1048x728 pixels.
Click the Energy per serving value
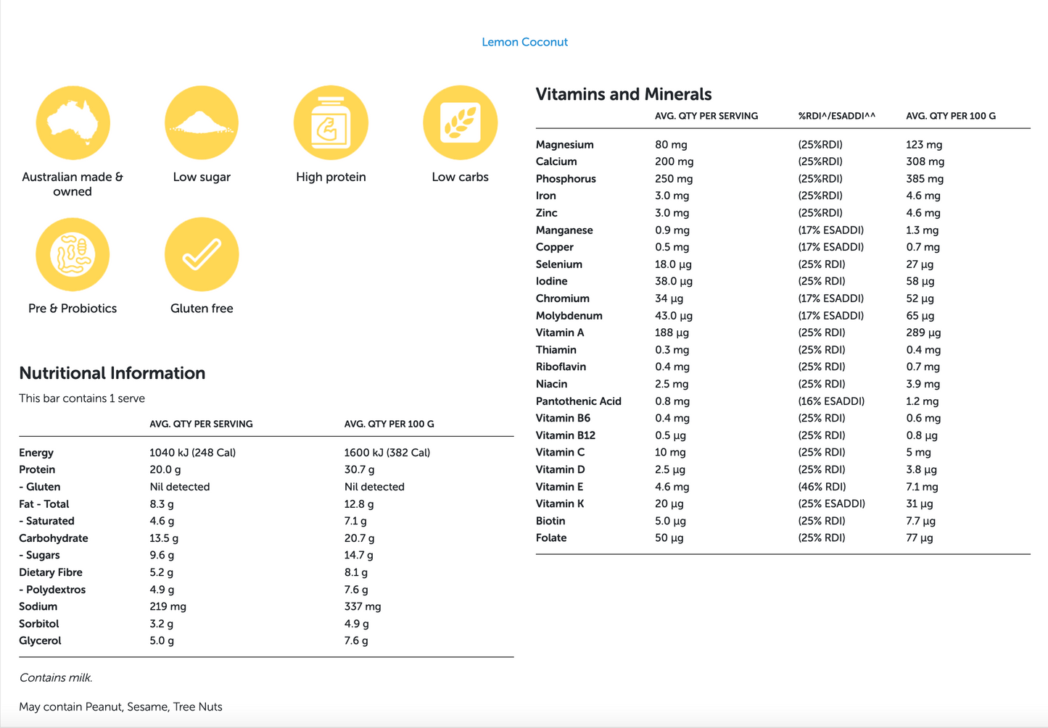point(192,453)
